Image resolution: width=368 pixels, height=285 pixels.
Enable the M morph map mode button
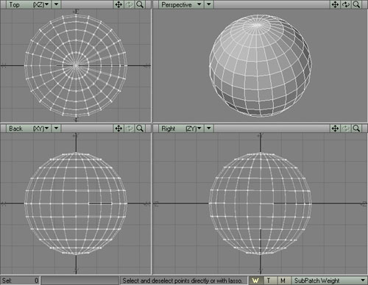(x=283, y=281)
